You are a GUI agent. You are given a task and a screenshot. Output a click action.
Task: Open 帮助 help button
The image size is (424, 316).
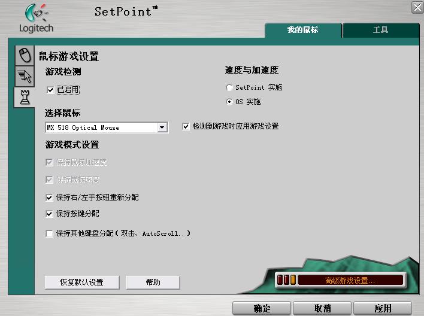pos(153,282)
